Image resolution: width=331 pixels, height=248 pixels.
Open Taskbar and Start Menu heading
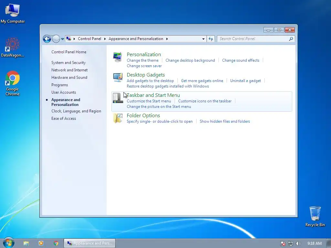(x=154, y=95)
